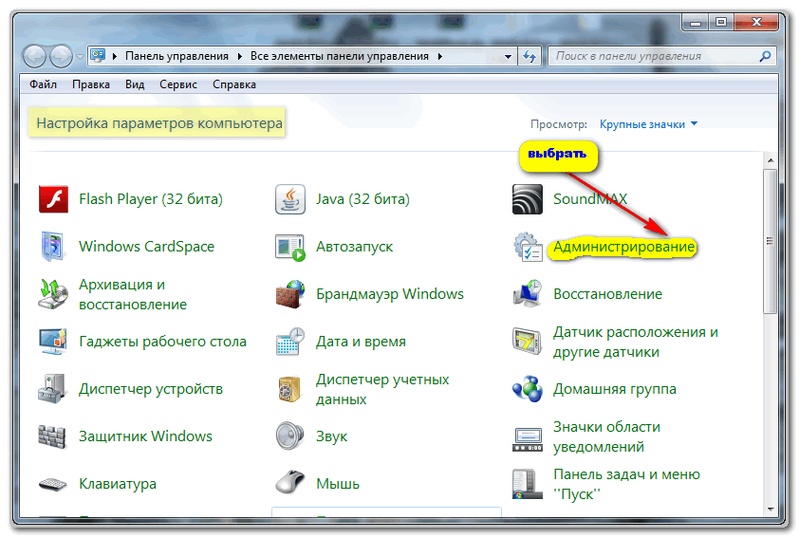Open the Значки области уведомлений icon

[x=528, y=439]
